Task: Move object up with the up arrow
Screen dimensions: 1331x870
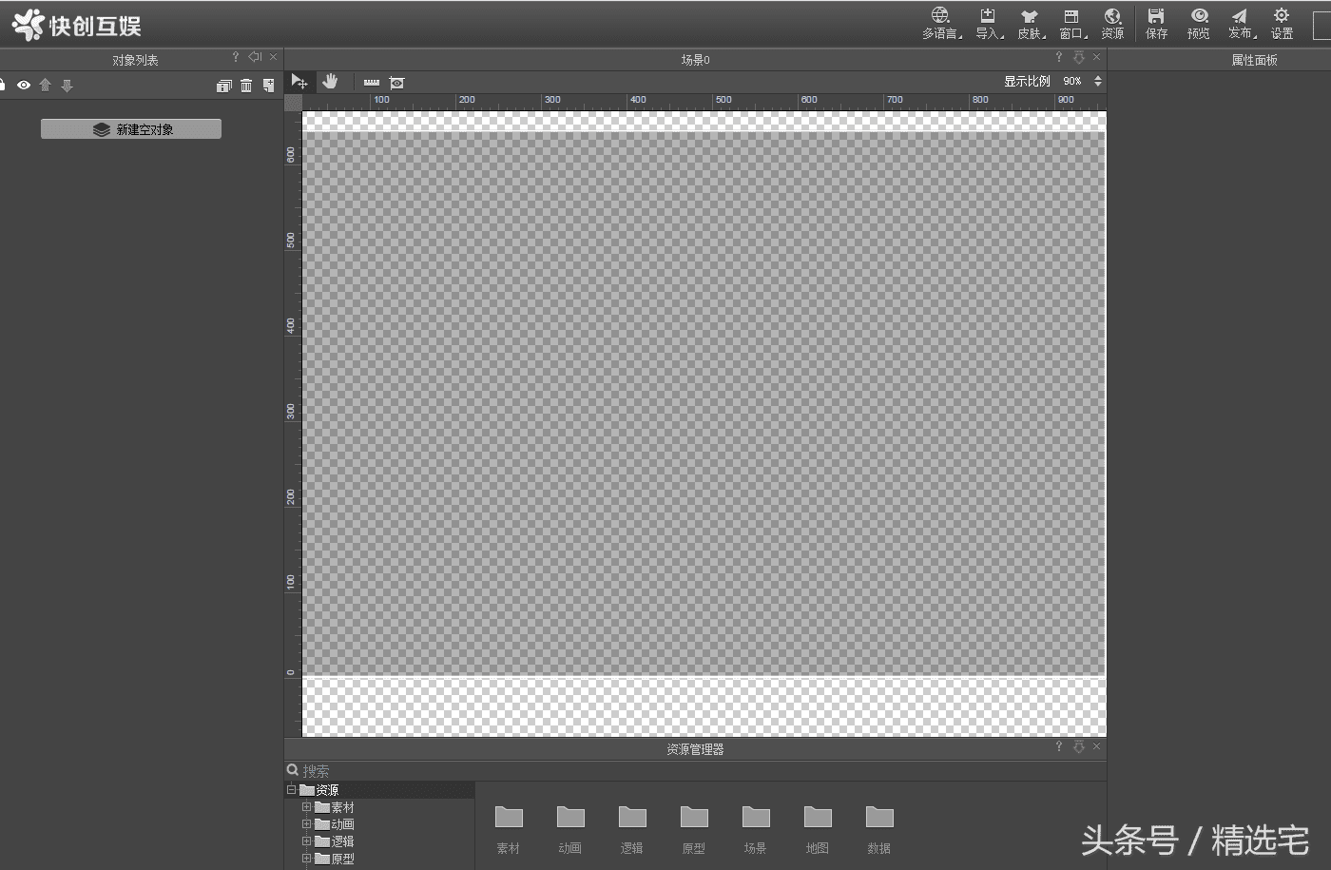Action: [45, 86]
